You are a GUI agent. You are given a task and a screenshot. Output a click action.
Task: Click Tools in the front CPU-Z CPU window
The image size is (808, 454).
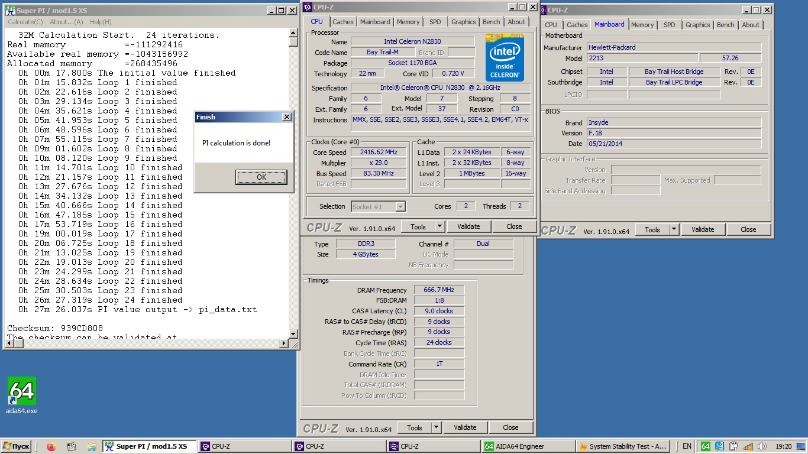(x=418, y=226)
